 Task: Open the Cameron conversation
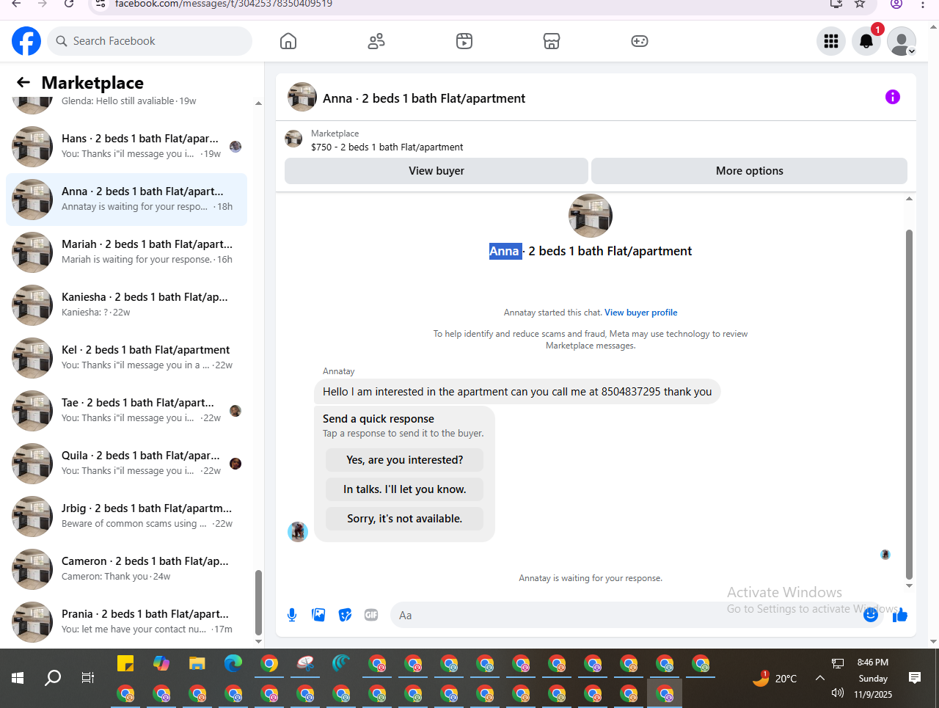pyautogui.click(x=126, y=569)
